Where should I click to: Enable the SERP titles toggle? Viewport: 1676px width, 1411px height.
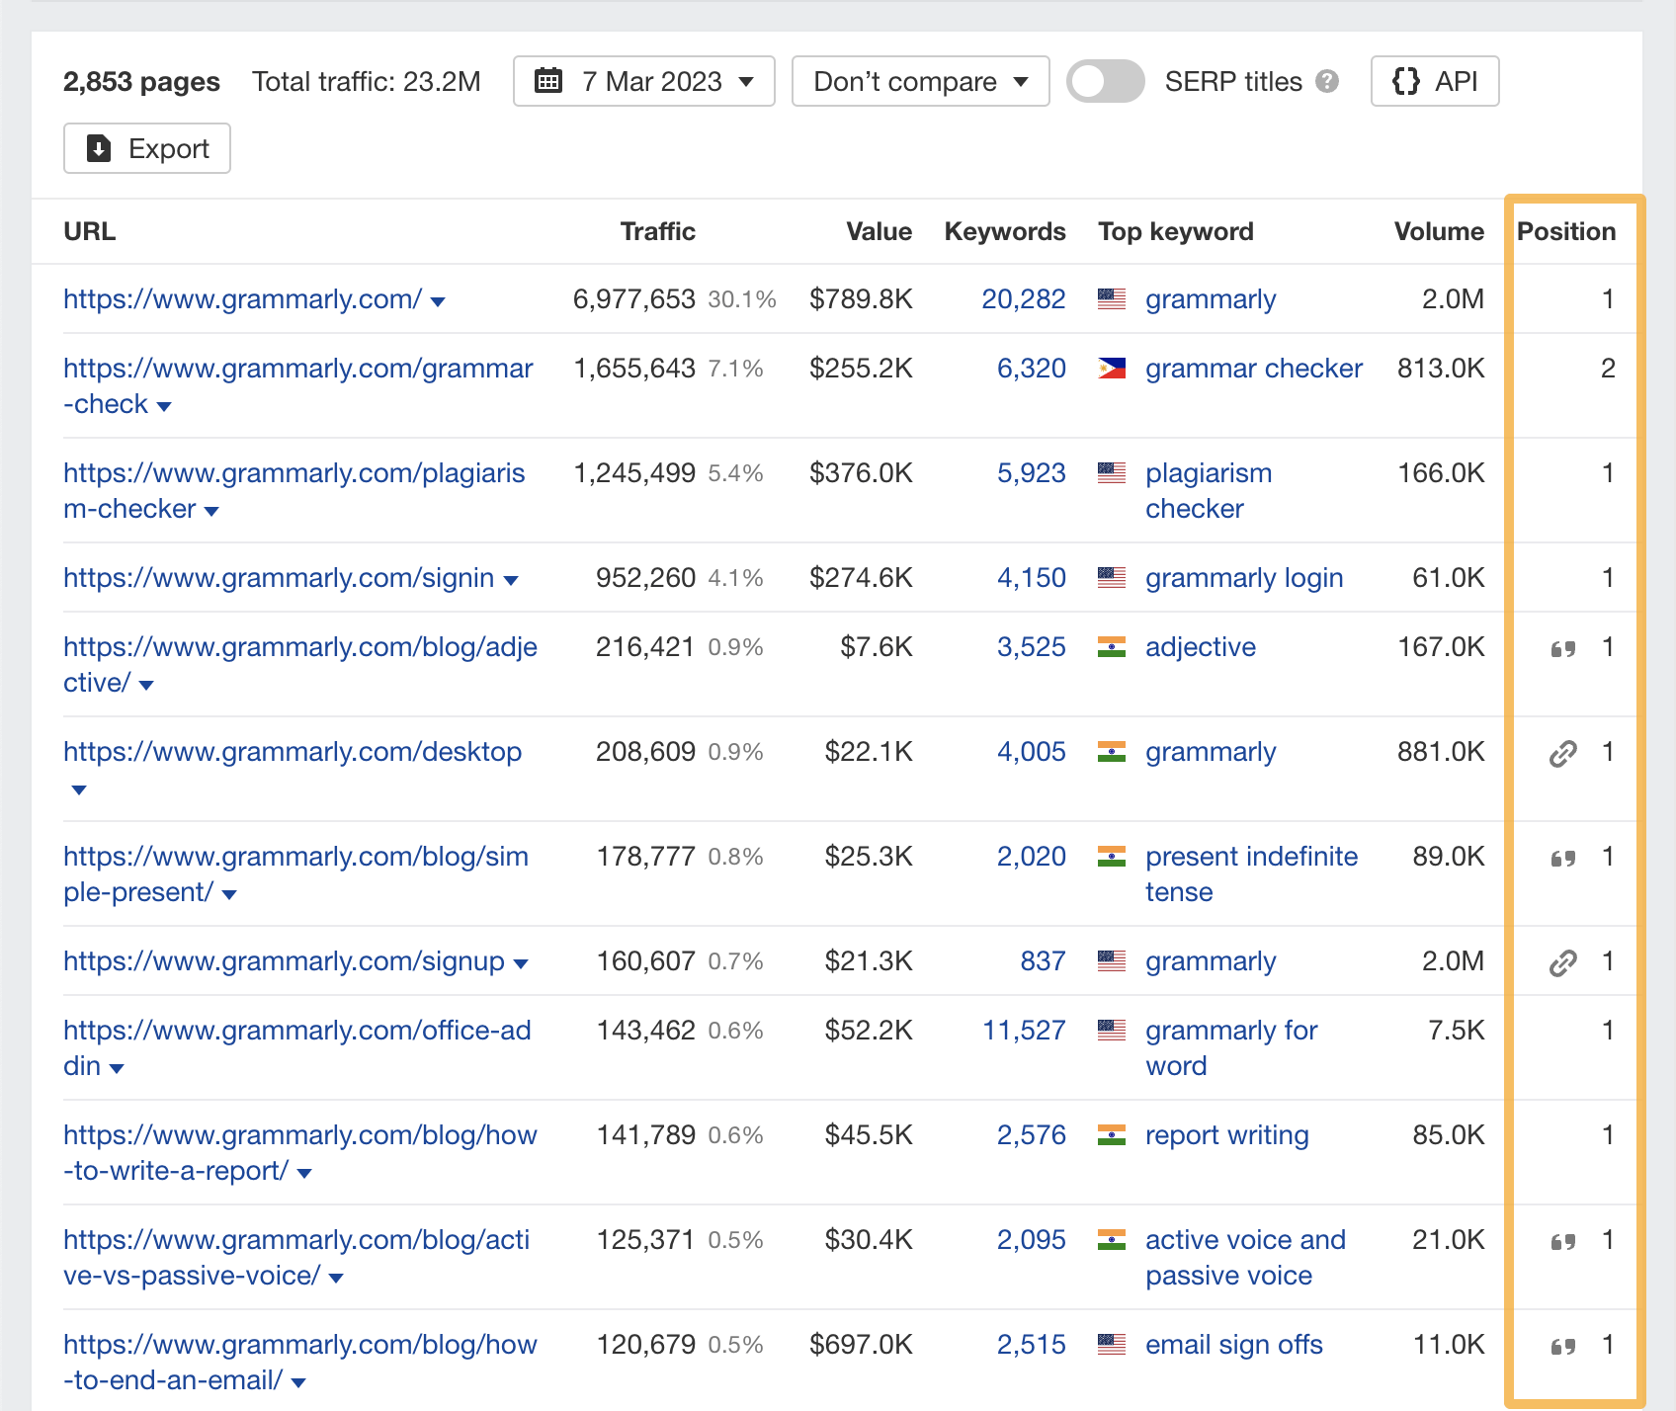point(1105,81)
